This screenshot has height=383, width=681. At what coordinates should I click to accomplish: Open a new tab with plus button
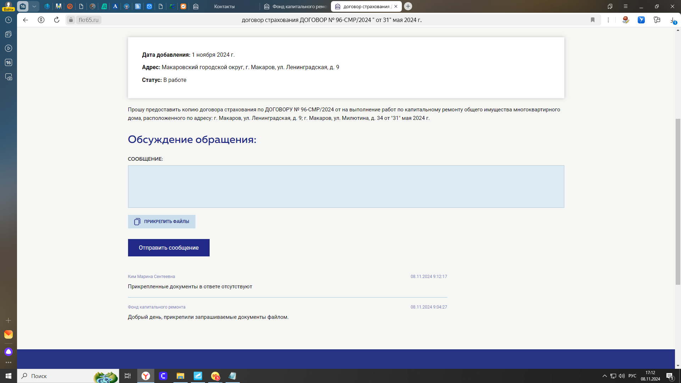point(408,6)
